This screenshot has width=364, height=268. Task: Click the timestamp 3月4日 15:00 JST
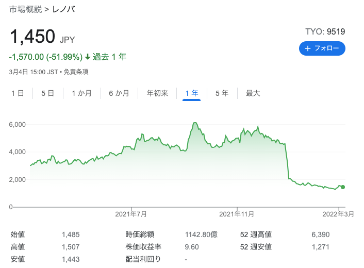(x=34, y=72)
